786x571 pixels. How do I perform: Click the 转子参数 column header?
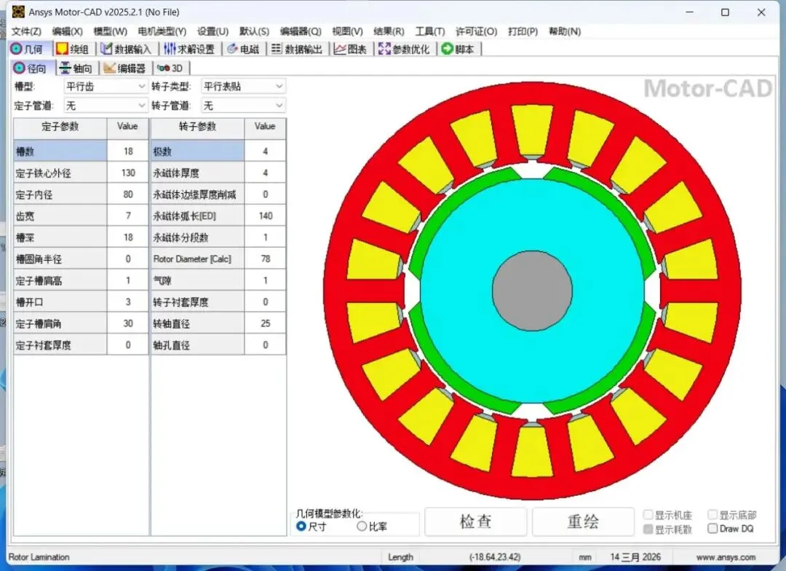[x=197, y=127]
